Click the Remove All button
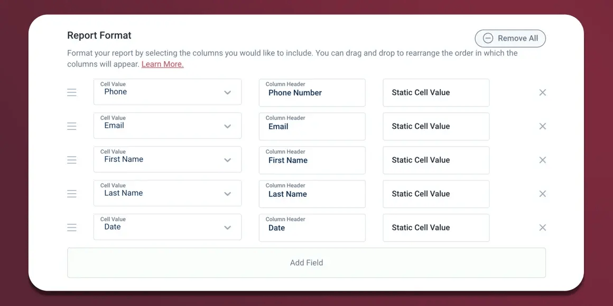The width and height of the screenshot is (613, 306). point(510,38)
